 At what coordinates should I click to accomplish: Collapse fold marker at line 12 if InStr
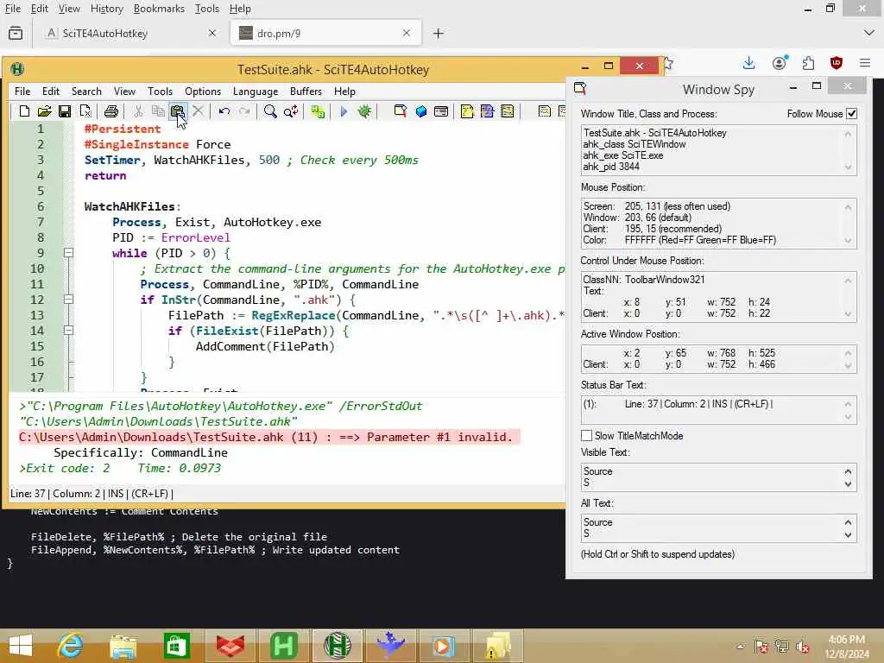(68, 300)
